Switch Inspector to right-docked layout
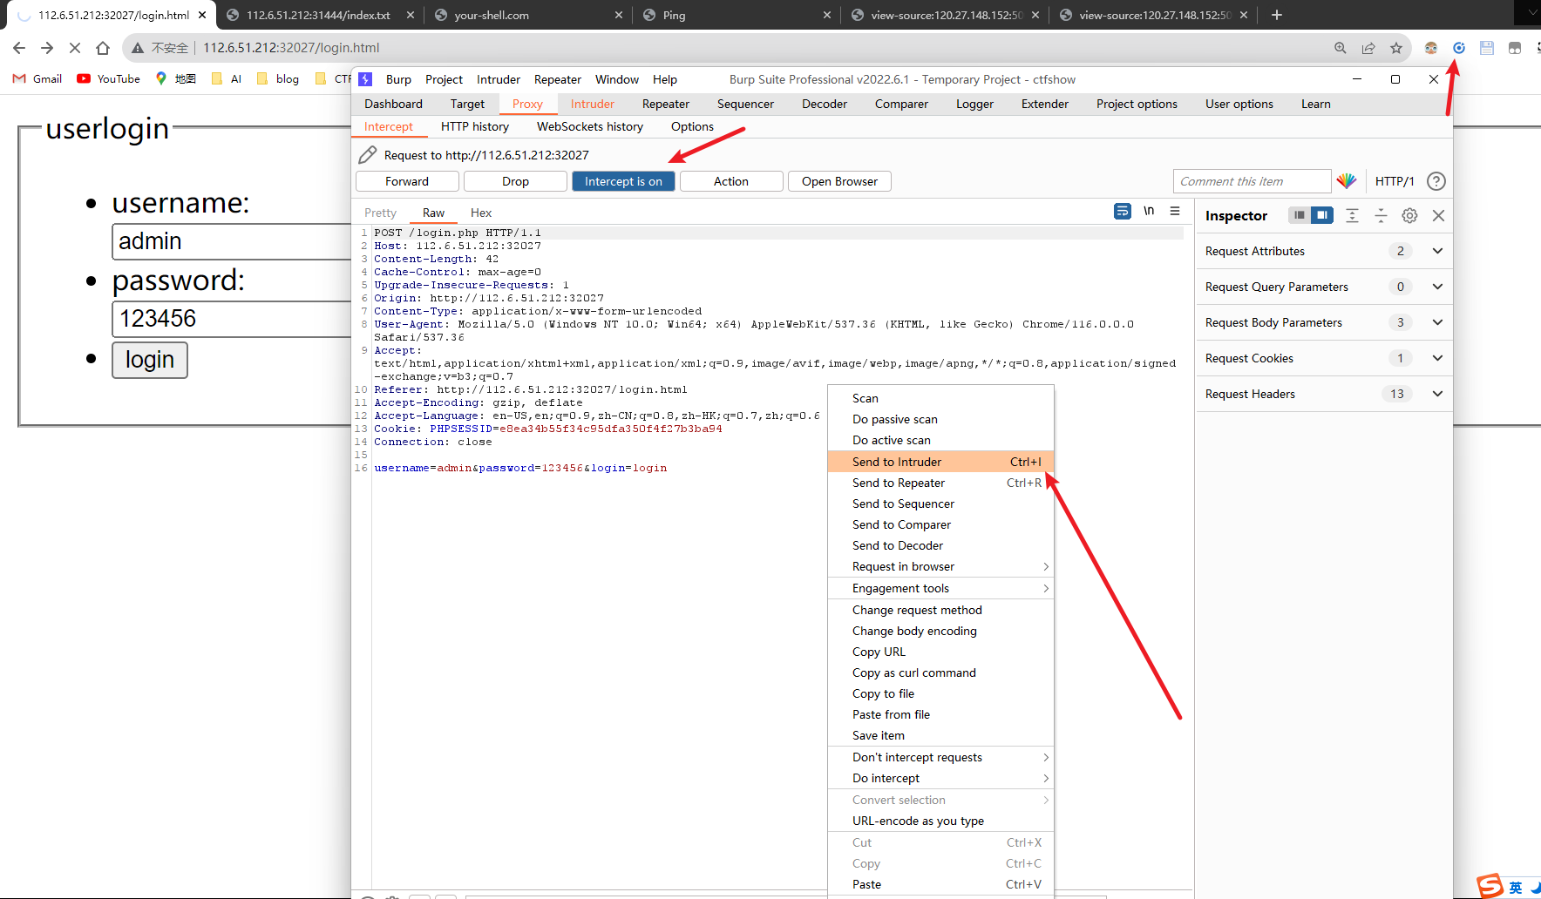The height and width of the screenshot is (899, 1541). tap(1322, 215)
